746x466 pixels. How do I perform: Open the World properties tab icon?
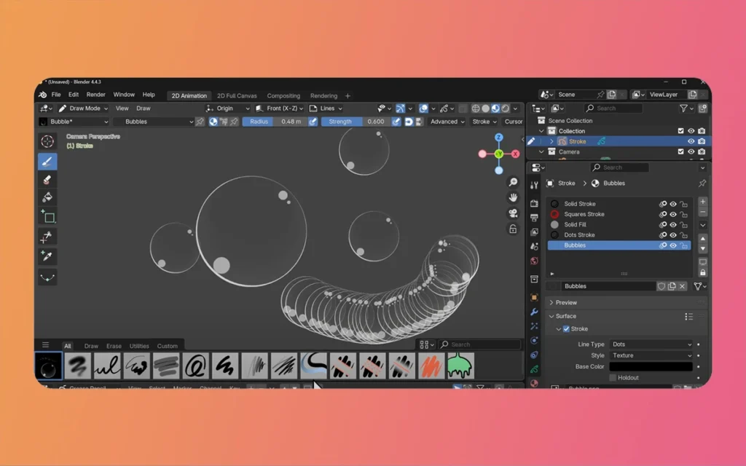coord(534,261)
